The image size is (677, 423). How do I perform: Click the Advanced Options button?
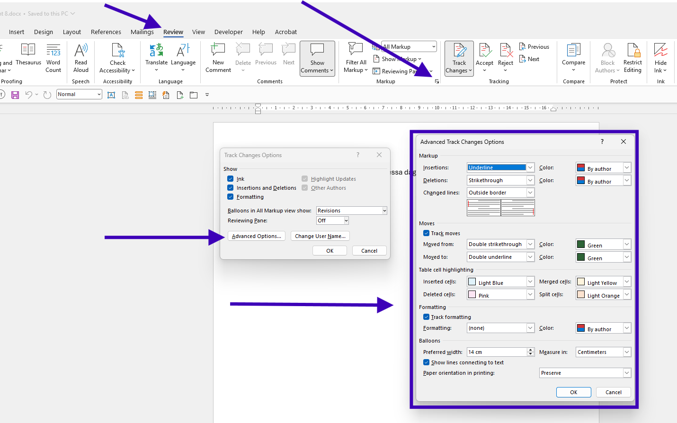coord(257,236)
